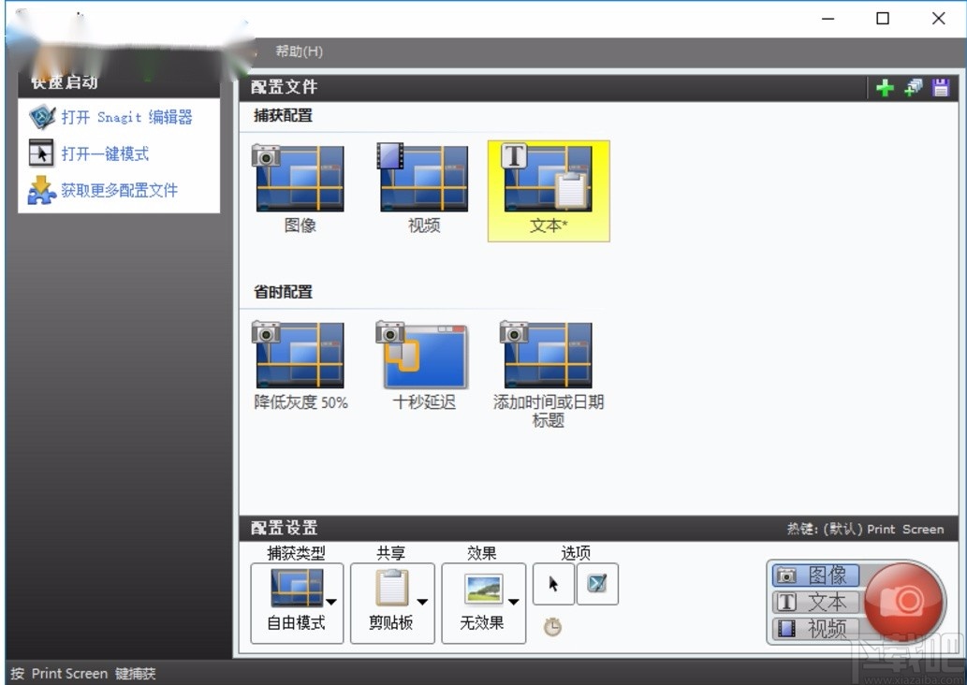Choose the 降低灰度 50% profile

pos(300,366)
